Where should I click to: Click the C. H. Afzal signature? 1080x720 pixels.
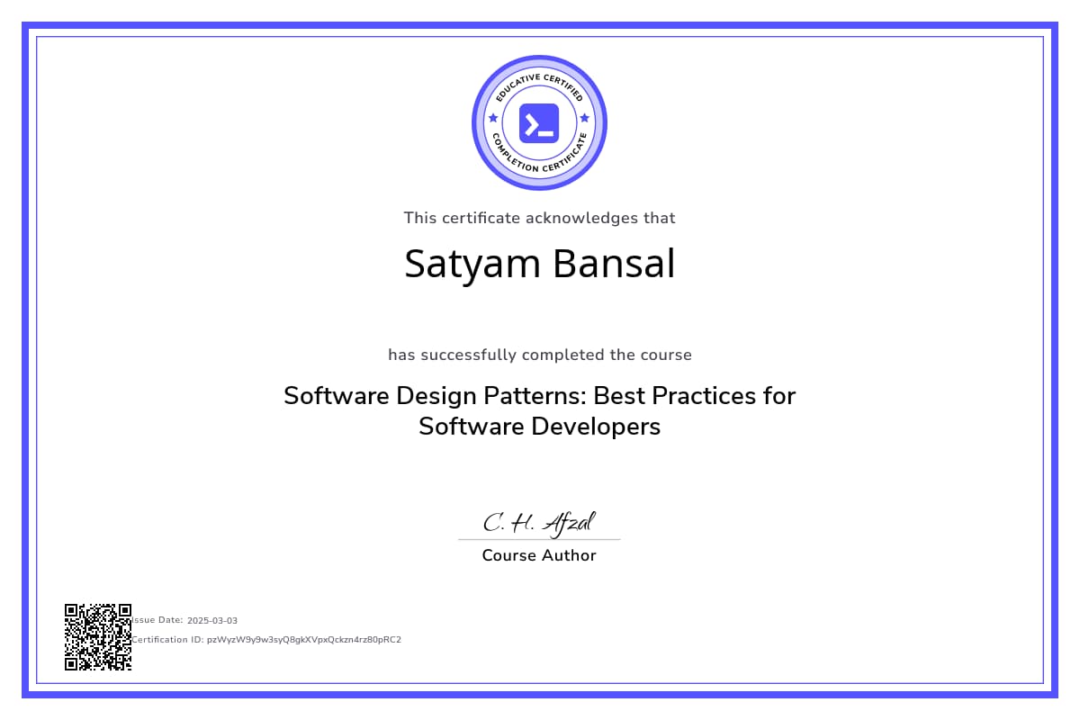click(539, 522)
